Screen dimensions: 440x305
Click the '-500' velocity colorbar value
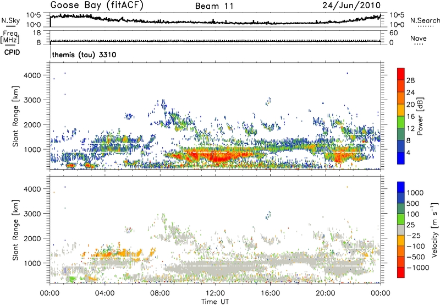tap(415, 257)
